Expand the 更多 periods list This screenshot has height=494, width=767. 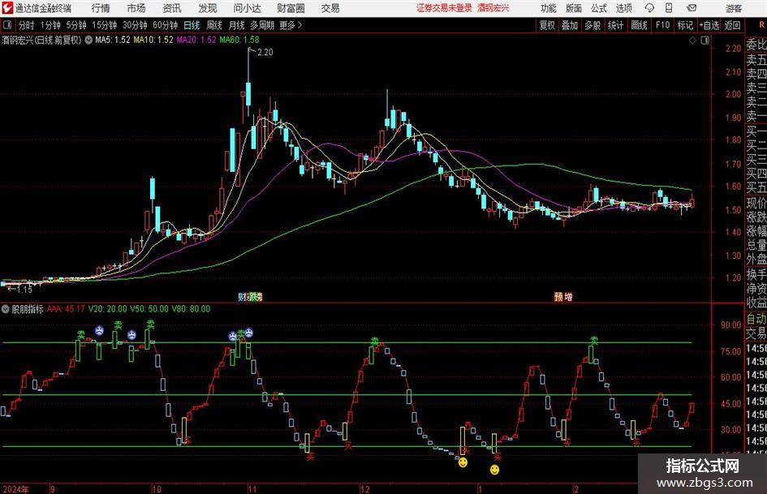pyautogui.click(x=291, y=25)
